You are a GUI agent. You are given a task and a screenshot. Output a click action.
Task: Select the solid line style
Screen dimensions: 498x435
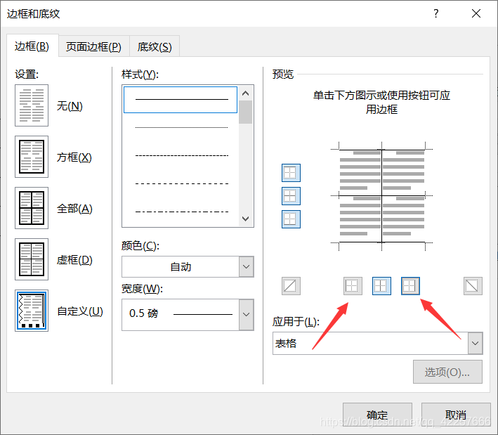tap(181, 100)
